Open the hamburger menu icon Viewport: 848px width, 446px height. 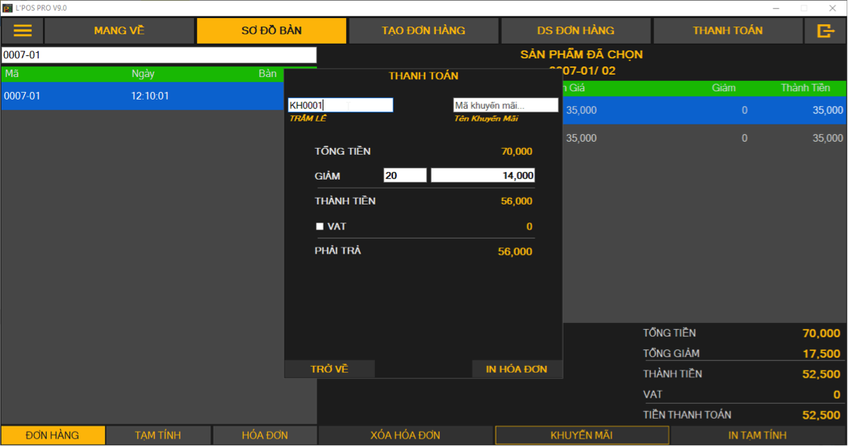pyautogui.click(x=23, y=31)
